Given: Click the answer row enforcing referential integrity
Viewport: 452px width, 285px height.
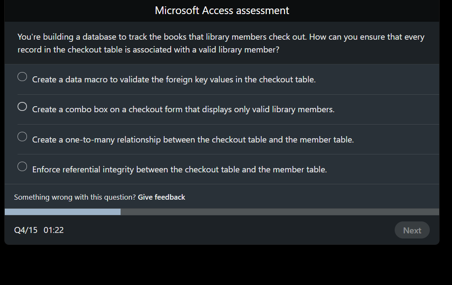Looking at the screenshot, I should (x=179, y=169).
